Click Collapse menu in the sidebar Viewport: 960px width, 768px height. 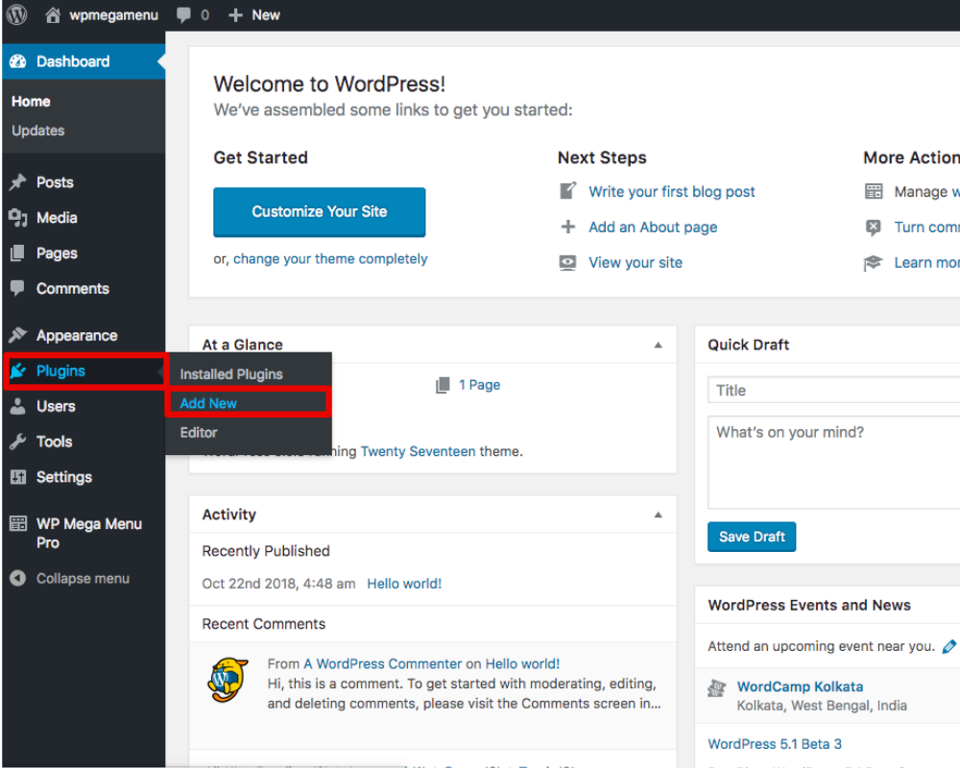(83, 578)
